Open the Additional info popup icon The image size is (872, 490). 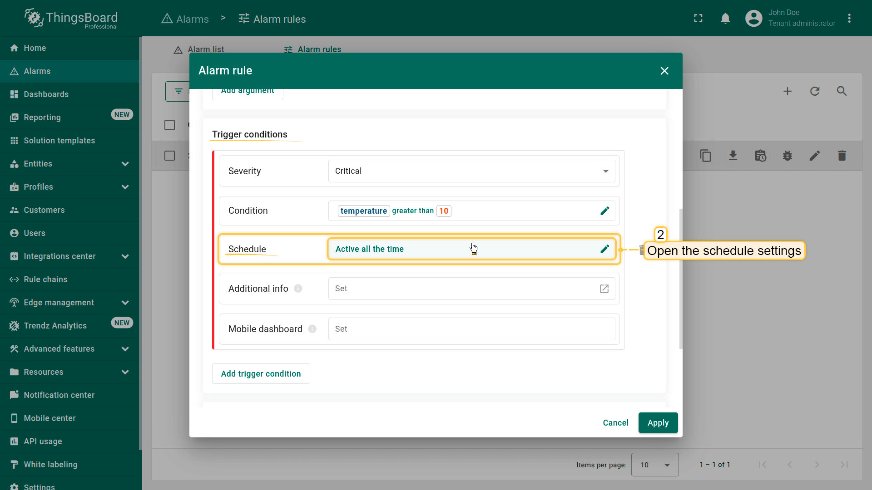(604, 289)
